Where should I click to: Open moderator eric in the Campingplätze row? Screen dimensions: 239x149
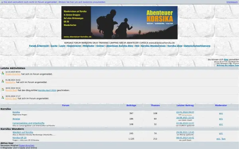tap(221, 124)
